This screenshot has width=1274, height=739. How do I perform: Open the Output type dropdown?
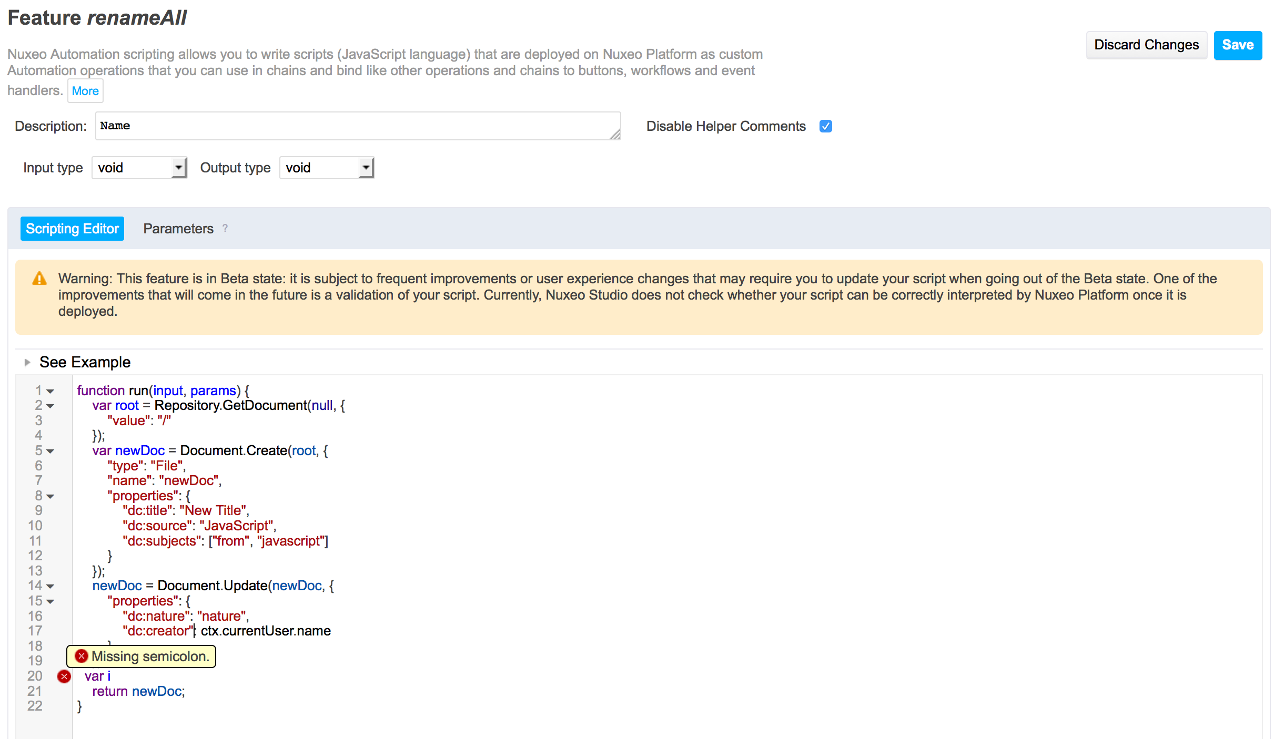click(327, 168)
